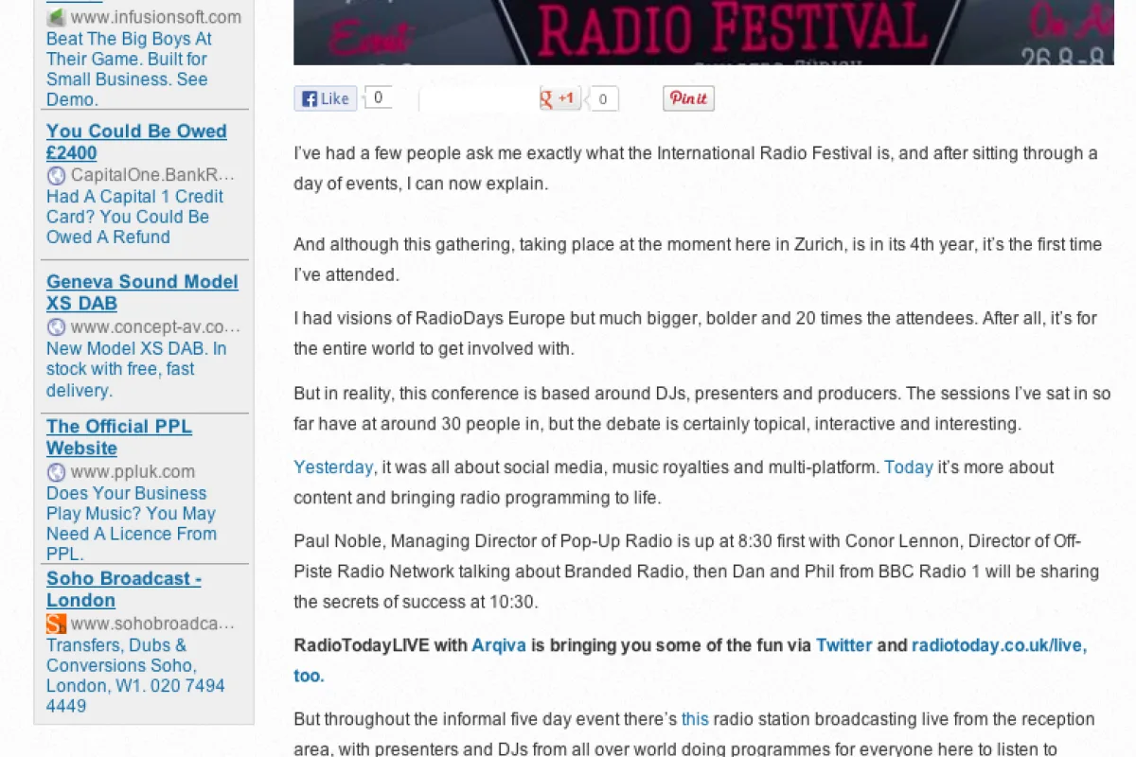Click the paragraph starting 'I had visions of RadioDays'
Image resolution: width=1136 pixels, height=757 pixels.
coord(695,333)
